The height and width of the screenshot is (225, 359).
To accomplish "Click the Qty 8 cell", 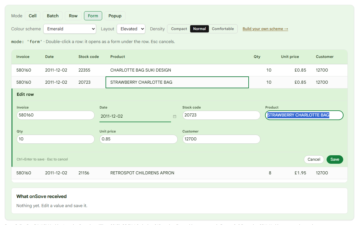I will [262, 173].
